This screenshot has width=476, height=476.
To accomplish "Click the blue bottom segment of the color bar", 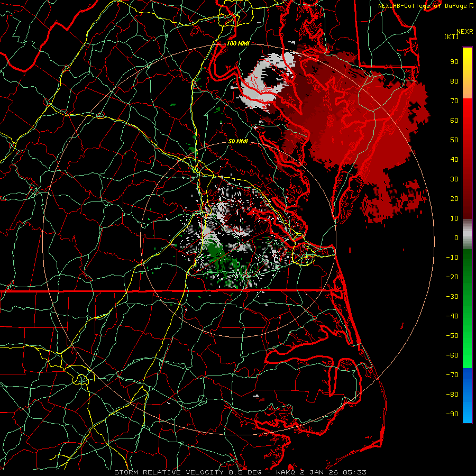I will pyautogui.click(x=467, y=396).
